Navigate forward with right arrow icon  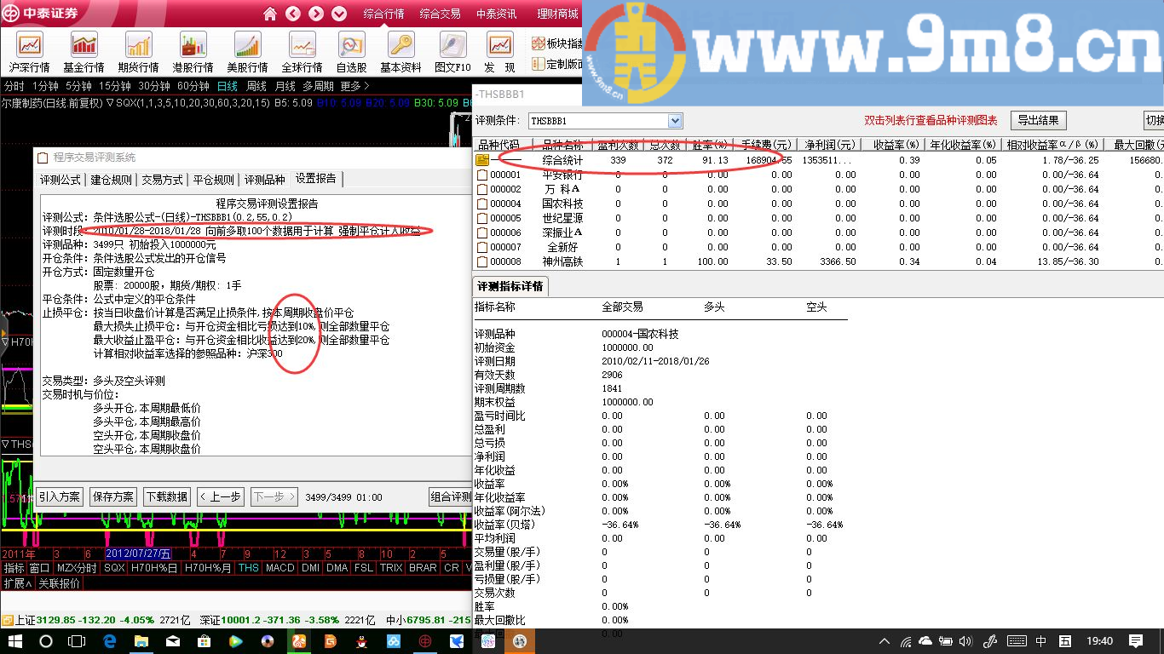316,14
